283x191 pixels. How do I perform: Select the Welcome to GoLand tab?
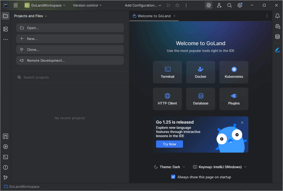pyautogui.click(x=154, y=16)
